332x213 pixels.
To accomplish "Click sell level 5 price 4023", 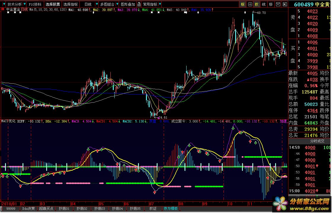I will coord(312,11).
